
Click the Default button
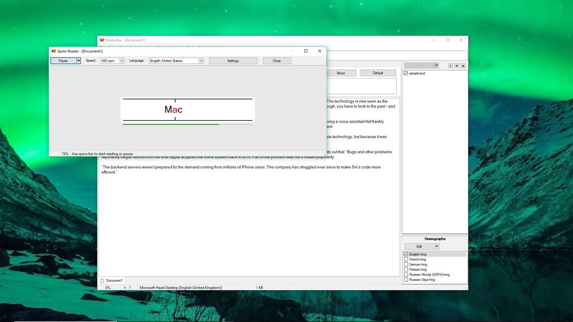tap(378, 73)
